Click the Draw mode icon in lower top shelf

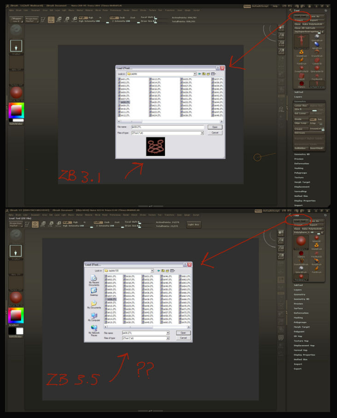point(35,224)
